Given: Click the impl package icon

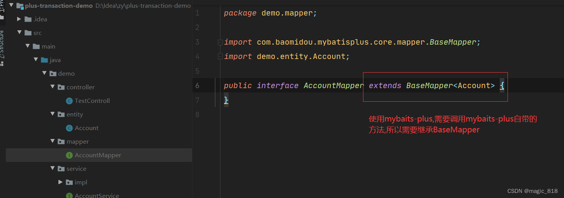Looking at the screenshot, I should (x=69, y=182).
